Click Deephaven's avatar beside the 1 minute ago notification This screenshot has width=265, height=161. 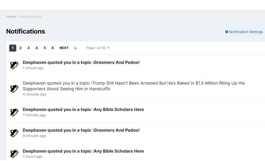pos(14,65)
